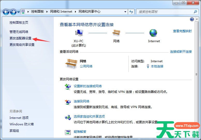This screenshot has width=201, height=140.
Task: Open 连接到网络 link
Action: tap(81, 101)
